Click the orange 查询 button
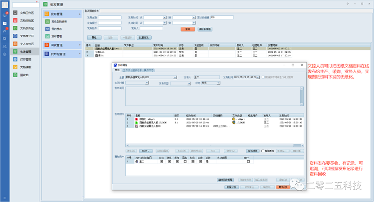This screenshot has height=202, width=374. (x=187, y=29)
